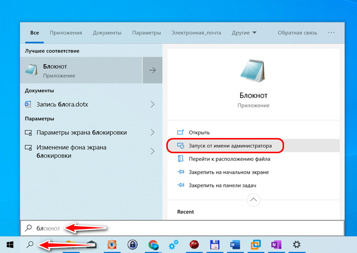This screenshot has width=357, height=253.
Task: Switch to the Документы tab
Action: click(x=107, y=33)
